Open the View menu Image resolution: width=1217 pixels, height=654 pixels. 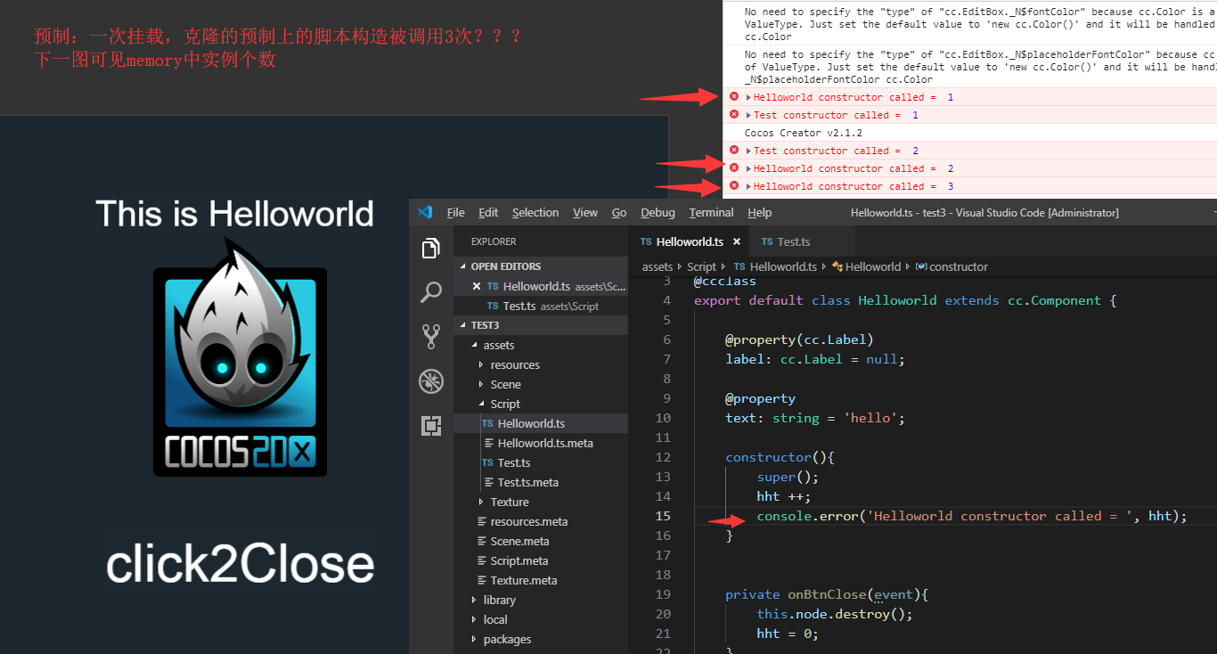(585, 213)
